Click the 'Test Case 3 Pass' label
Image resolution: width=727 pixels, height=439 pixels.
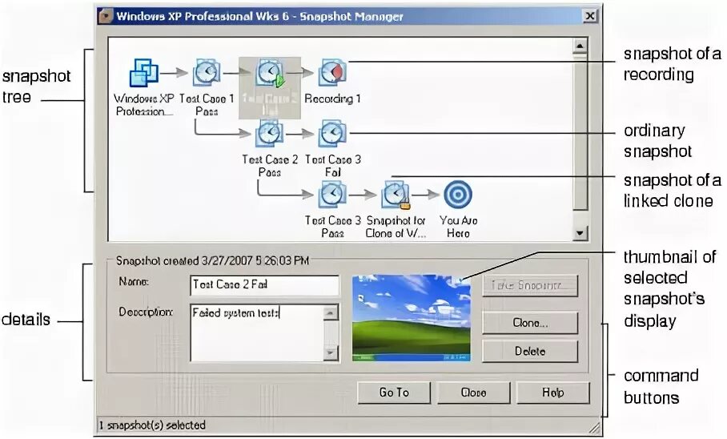[x=333, y=227]
